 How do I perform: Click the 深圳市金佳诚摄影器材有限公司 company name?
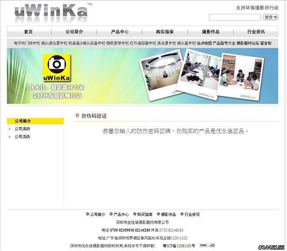click(x=142, y=222)
